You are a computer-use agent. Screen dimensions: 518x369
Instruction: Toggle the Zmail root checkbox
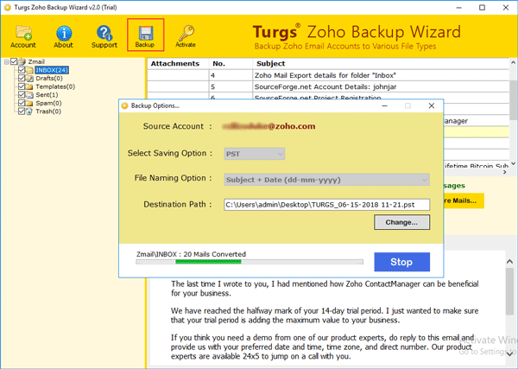14,61
